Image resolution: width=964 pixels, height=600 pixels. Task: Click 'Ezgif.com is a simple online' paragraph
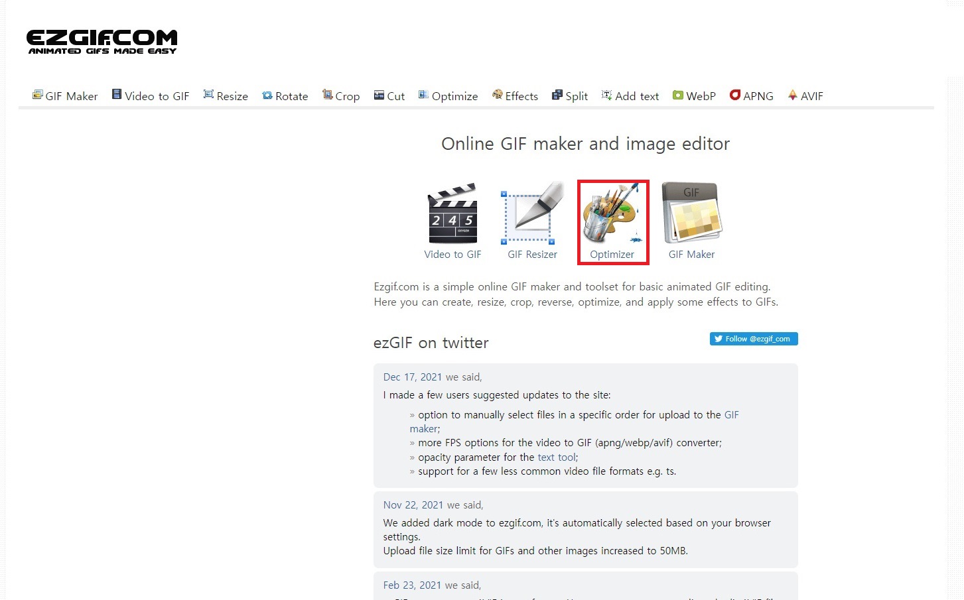point(576,294)
